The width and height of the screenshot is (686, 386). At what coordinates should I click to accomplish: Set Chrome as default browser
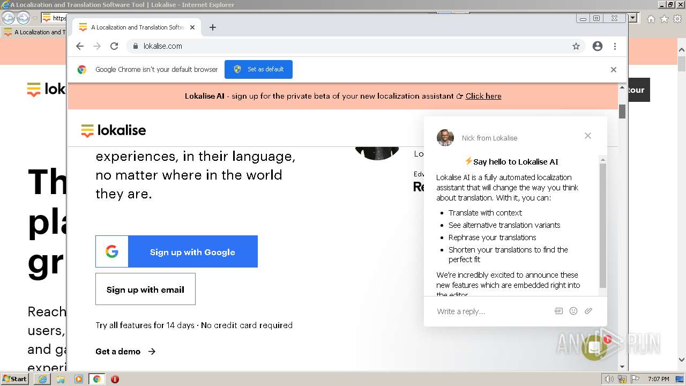tap(258, 69)
